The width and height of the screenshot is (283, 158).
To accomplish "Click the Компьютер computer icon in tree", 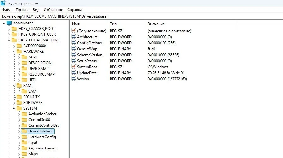I will (9, 23).
